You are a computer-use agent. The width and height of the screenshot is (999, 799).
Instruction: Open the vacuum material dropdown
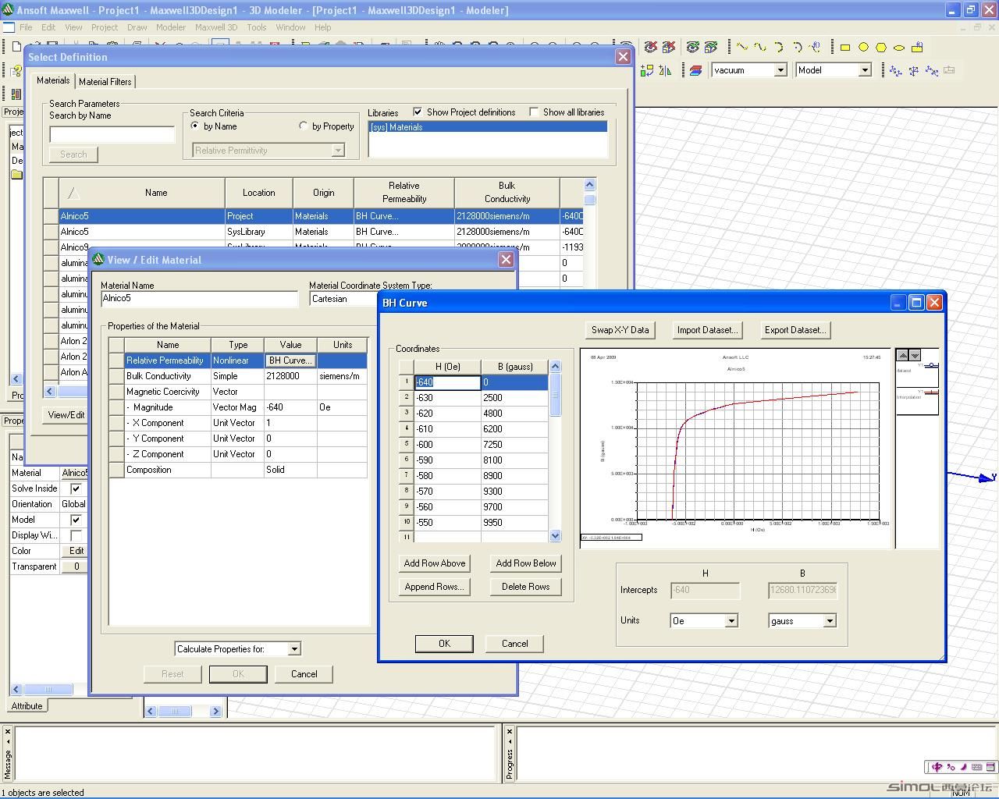(x=780, y=70)
